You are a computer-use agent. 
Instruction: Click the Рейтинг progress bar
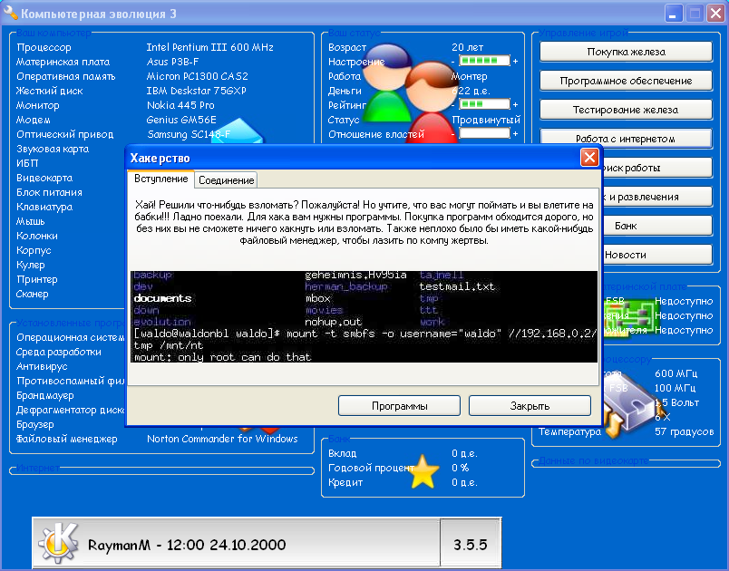coord(484,104)
